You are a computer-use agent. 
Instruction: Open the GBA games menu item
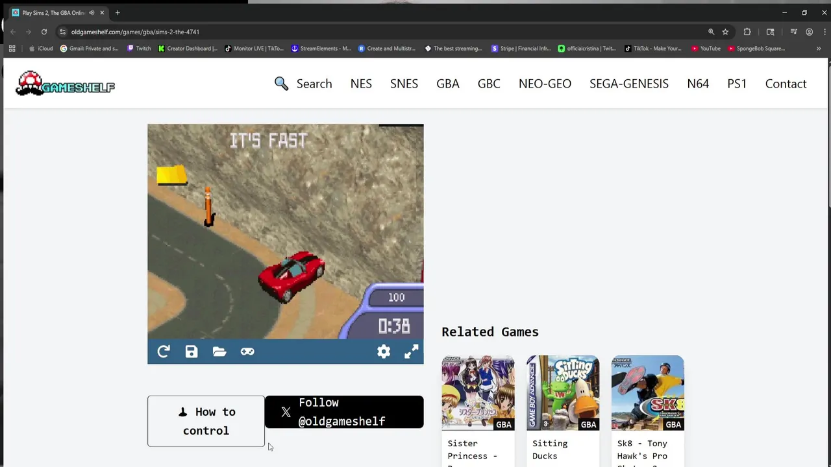448,84
